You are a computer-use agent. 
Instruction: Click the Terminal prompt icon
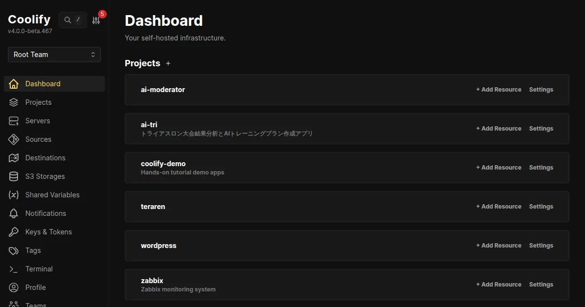pyautogui.click(x=14, y=269)
